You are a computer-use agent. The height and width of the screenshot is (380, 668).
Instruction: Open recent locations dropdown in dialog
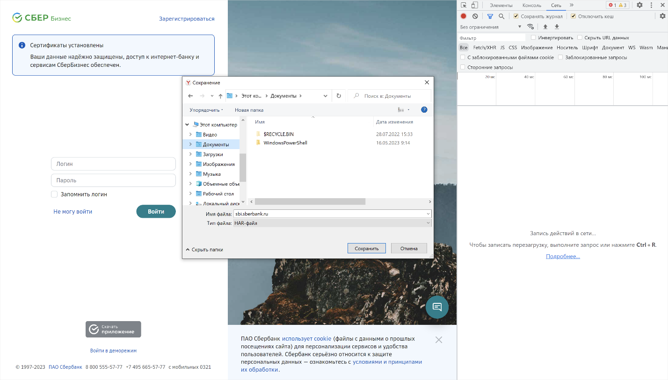click(212, 96)
